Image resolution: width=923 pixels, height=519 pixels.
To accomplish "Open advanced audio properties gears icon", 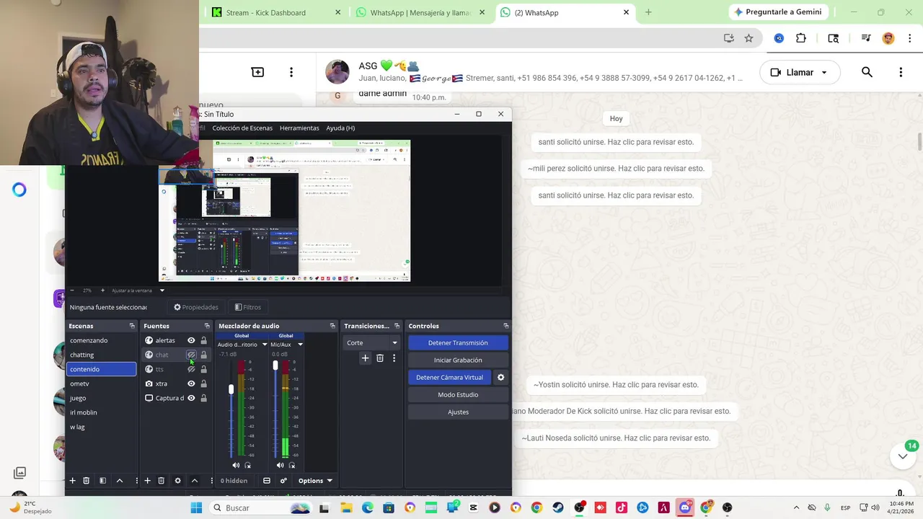I will click(283, 481).
